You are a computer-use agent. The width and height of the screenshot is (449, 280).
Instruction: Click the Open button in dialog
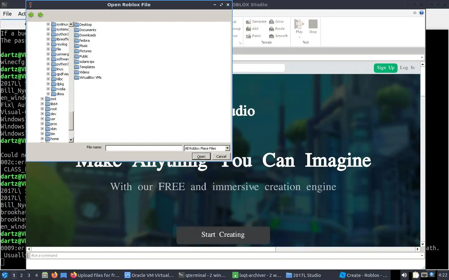pos(201,156)
